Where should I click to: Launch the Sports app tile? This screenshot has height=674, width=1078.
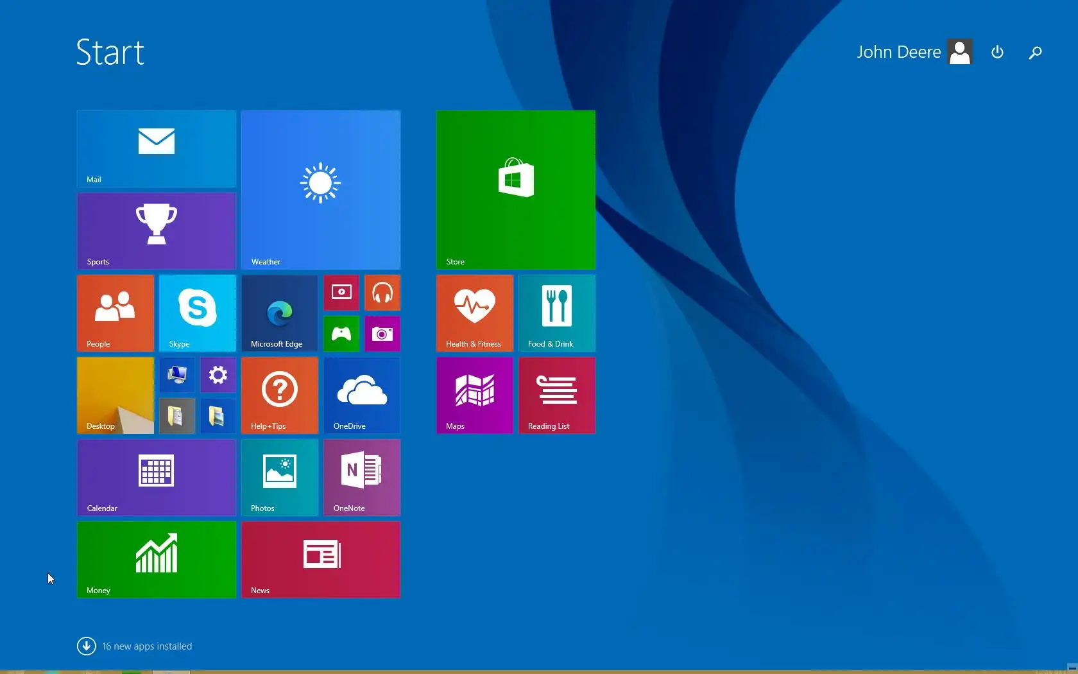tap(157, 231)
